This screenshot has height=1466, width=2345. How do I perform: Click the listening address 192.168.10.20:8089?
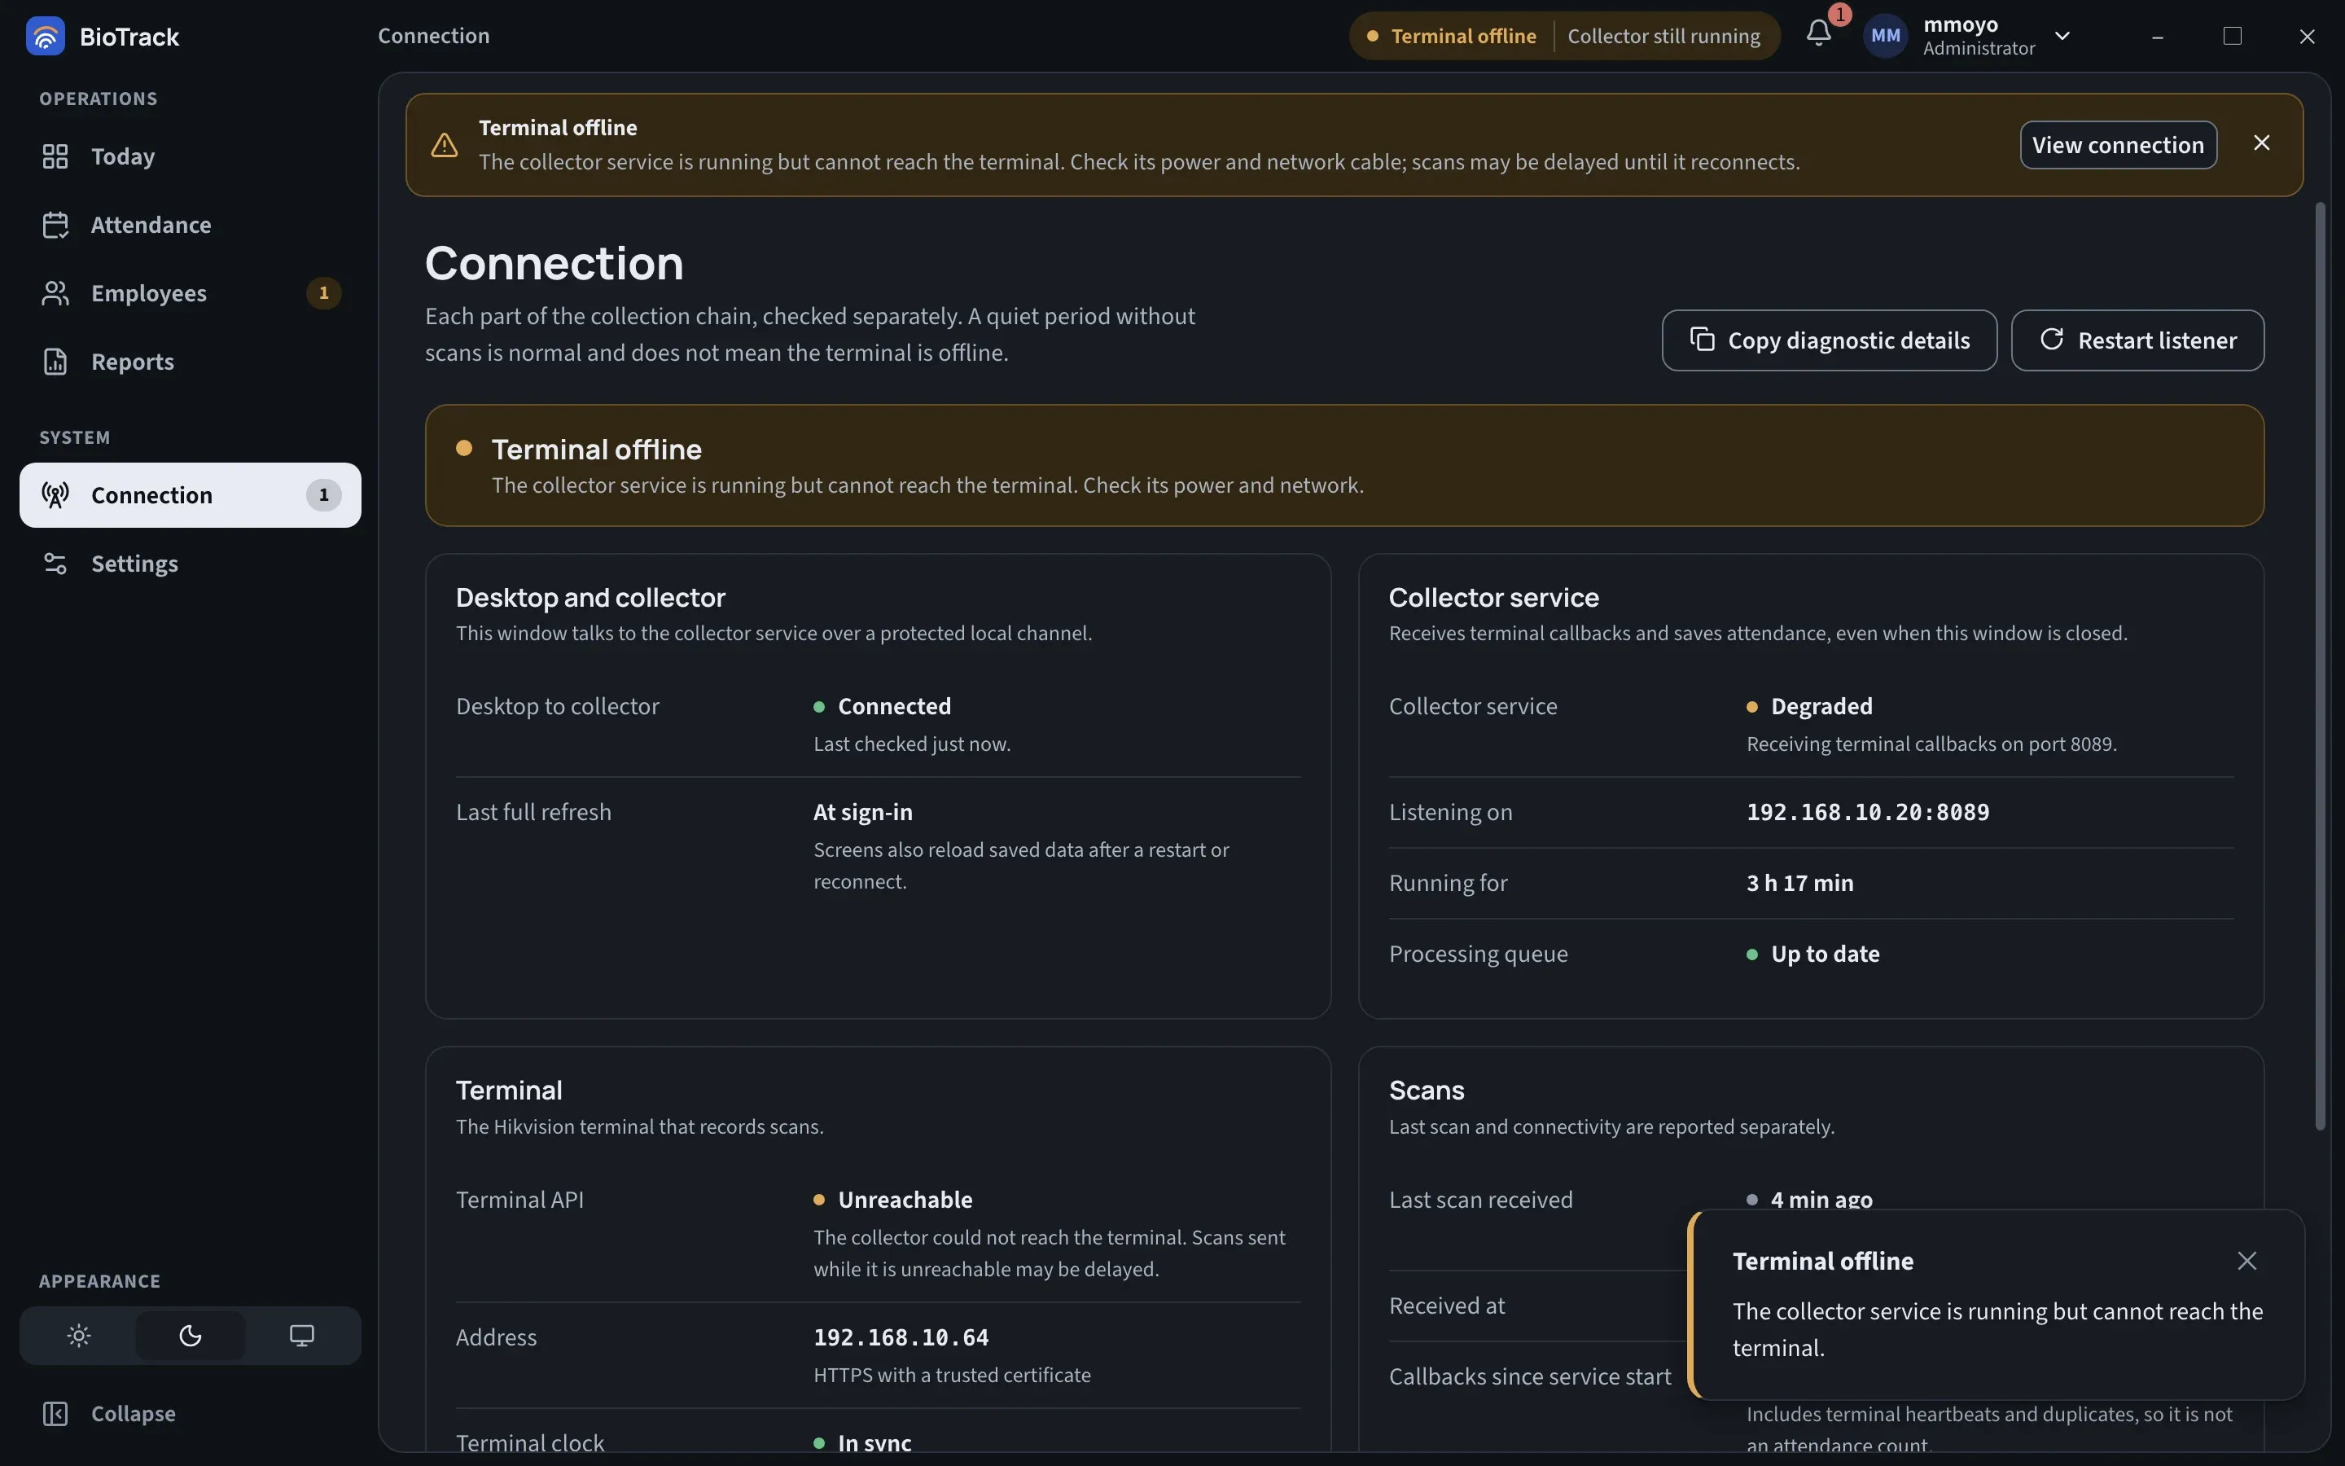tap(1867, 813)
